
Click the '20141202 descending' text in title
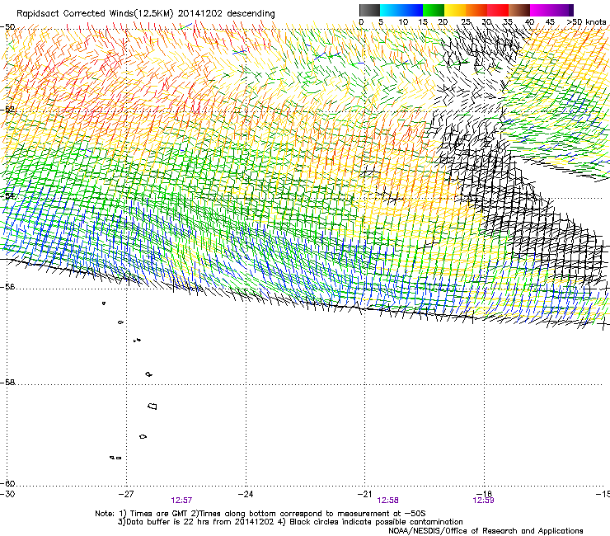(x=227, y=14)
